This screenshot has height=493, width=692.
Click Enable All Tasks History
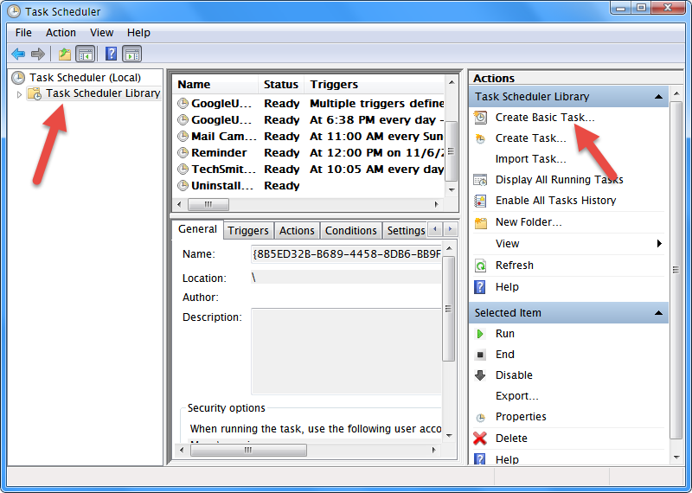[x=555, y=201]
